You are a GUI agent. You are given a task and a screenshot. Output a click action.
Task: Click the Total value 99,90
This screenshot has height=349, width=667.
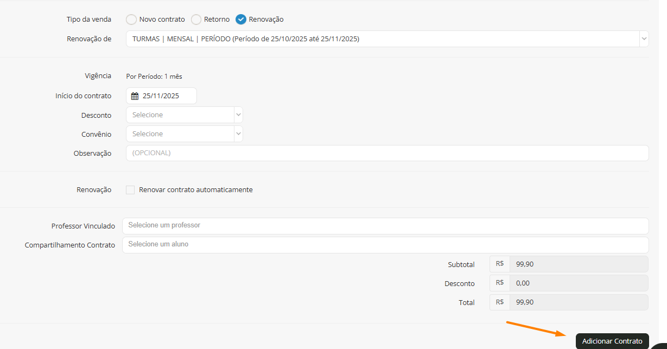[x=579, y=302]
